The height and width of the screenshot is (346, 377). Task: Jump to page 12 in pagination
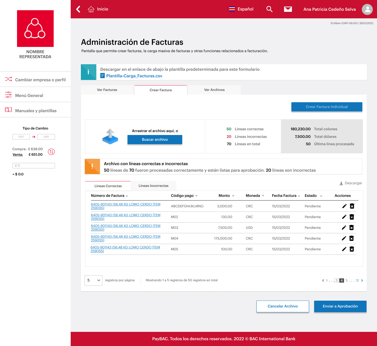pos(357,280)
